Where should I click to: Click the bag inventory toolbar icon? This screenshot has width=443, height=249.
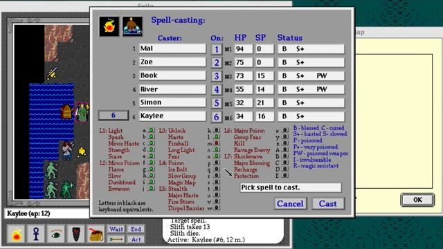(x=96, y=234)
